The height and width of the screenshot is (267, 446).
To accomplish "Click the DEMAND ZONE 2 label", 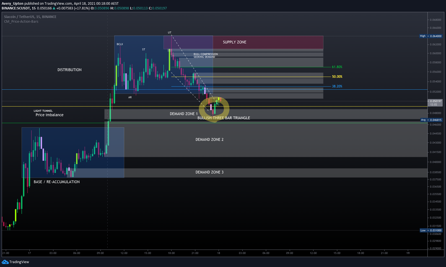I will (x=209, y=139).
